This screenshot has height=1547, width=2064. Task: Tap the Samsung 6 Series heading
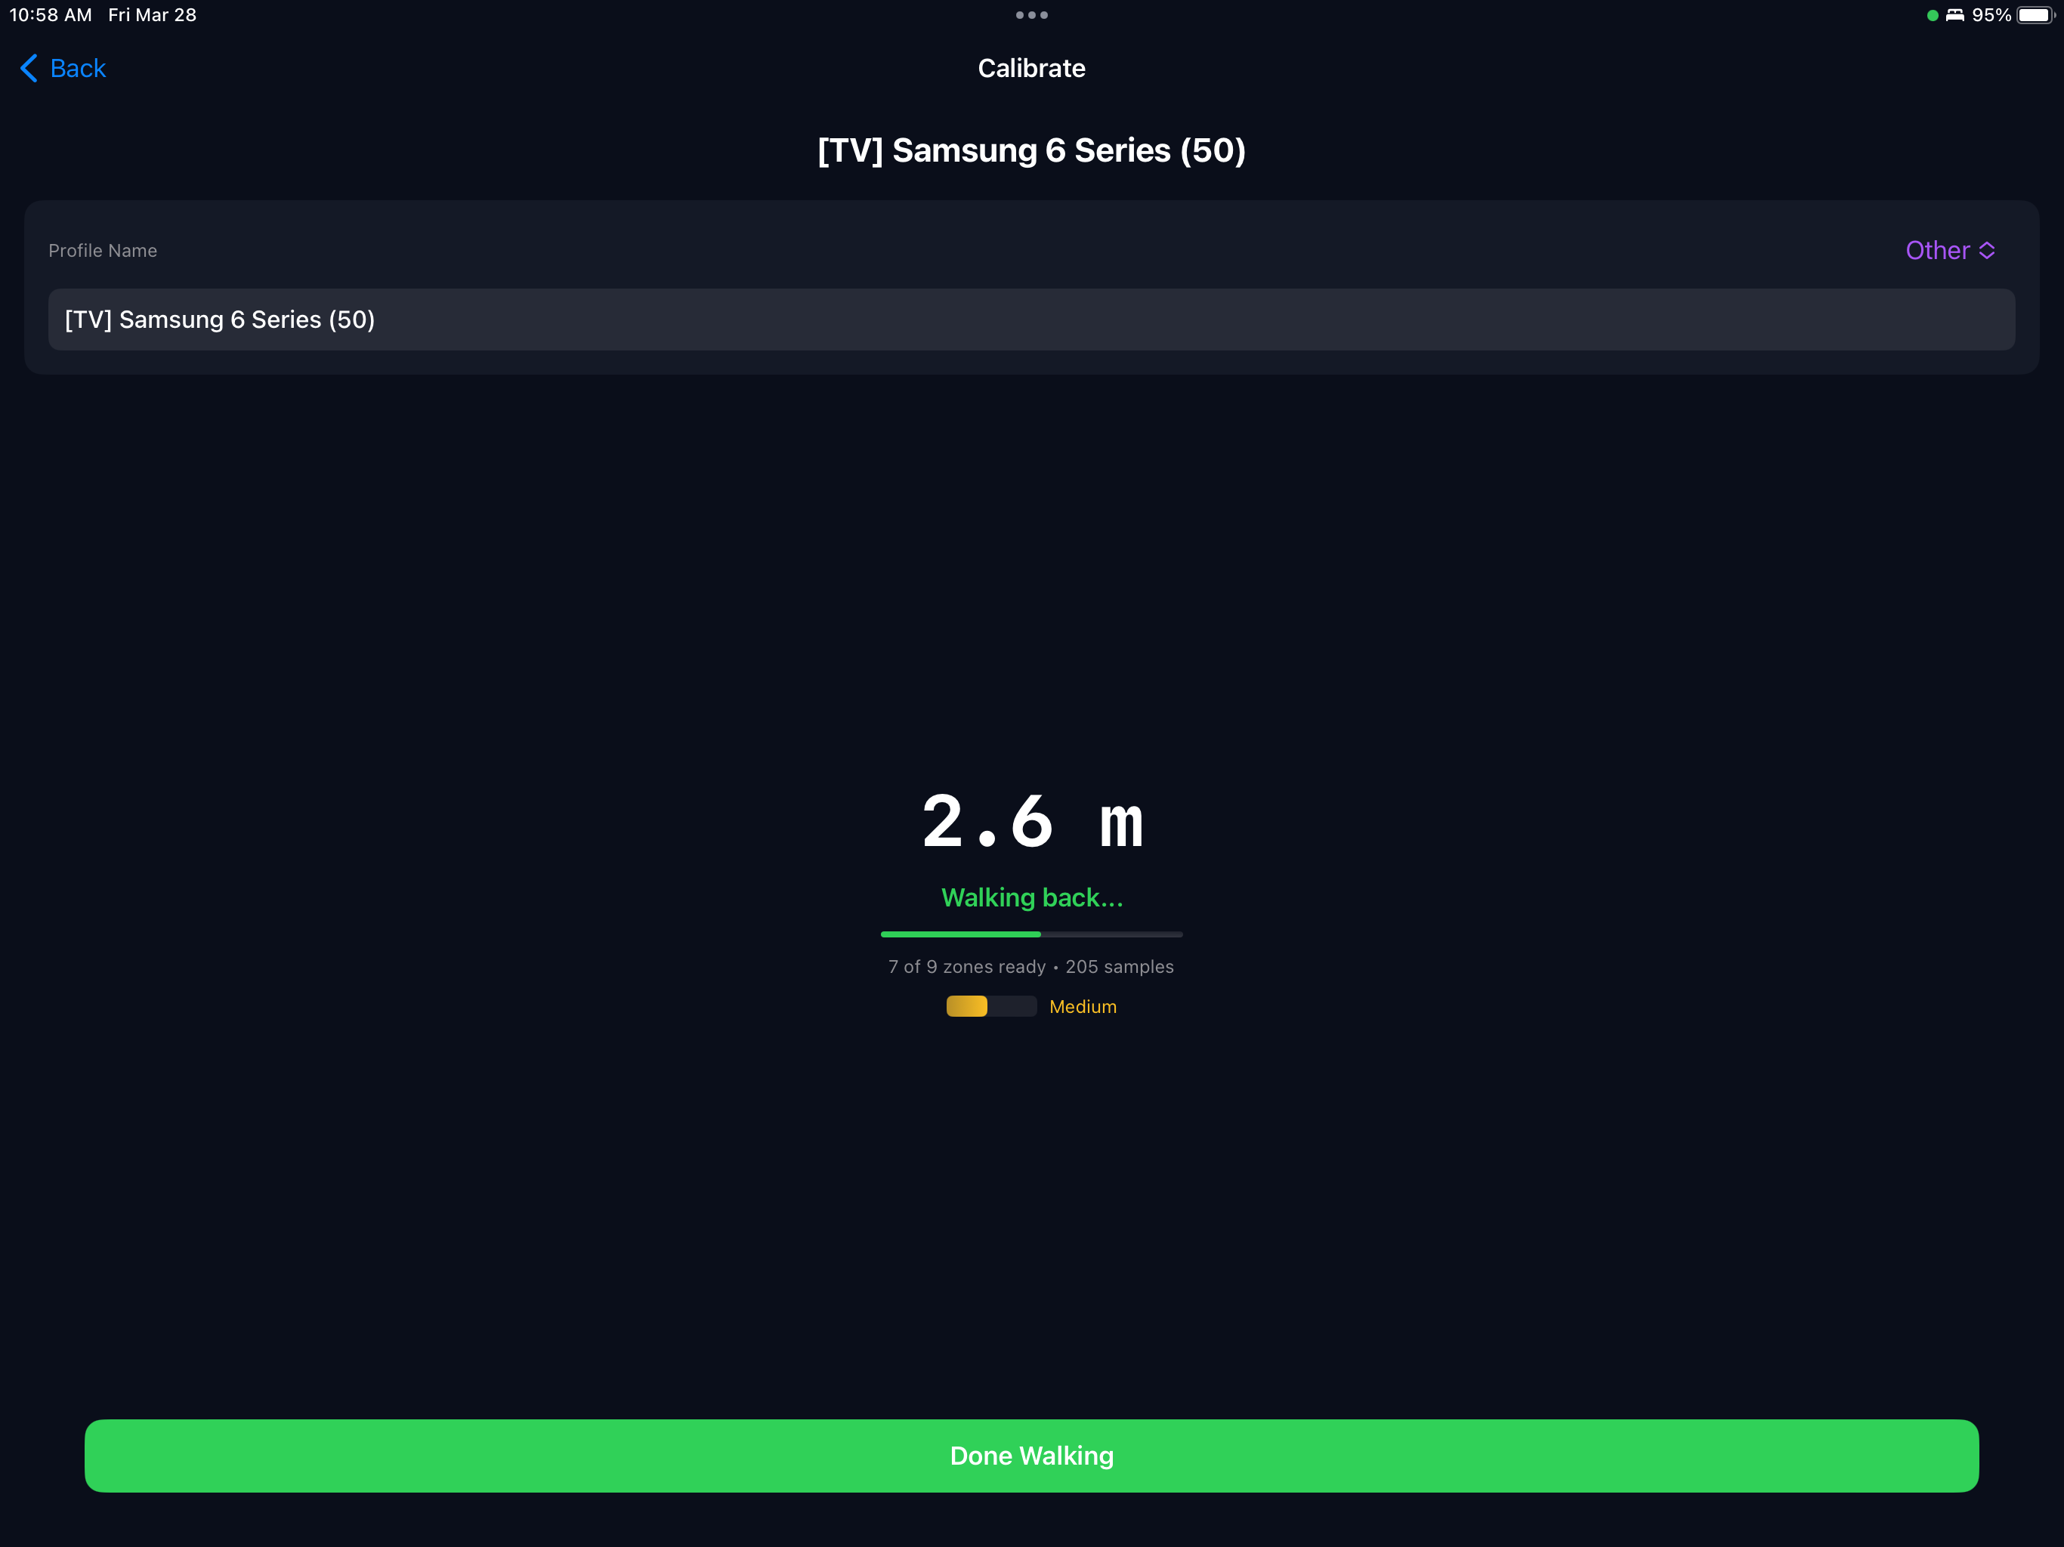pos(1032,150)
